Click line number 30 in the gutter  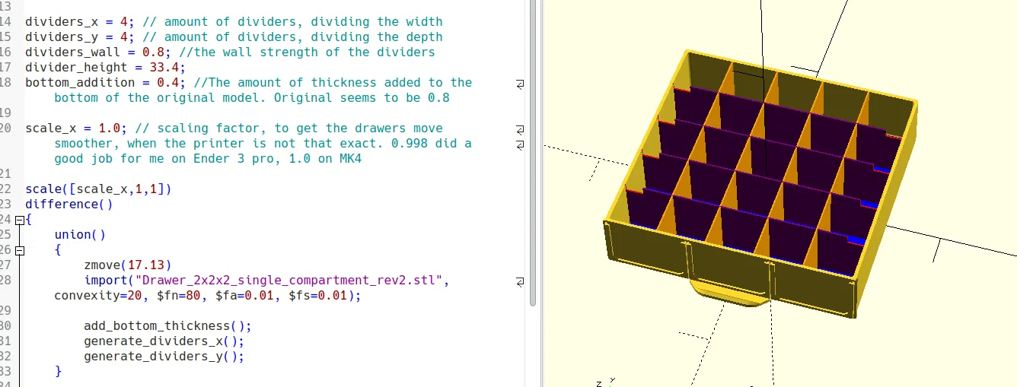[6, 326]
